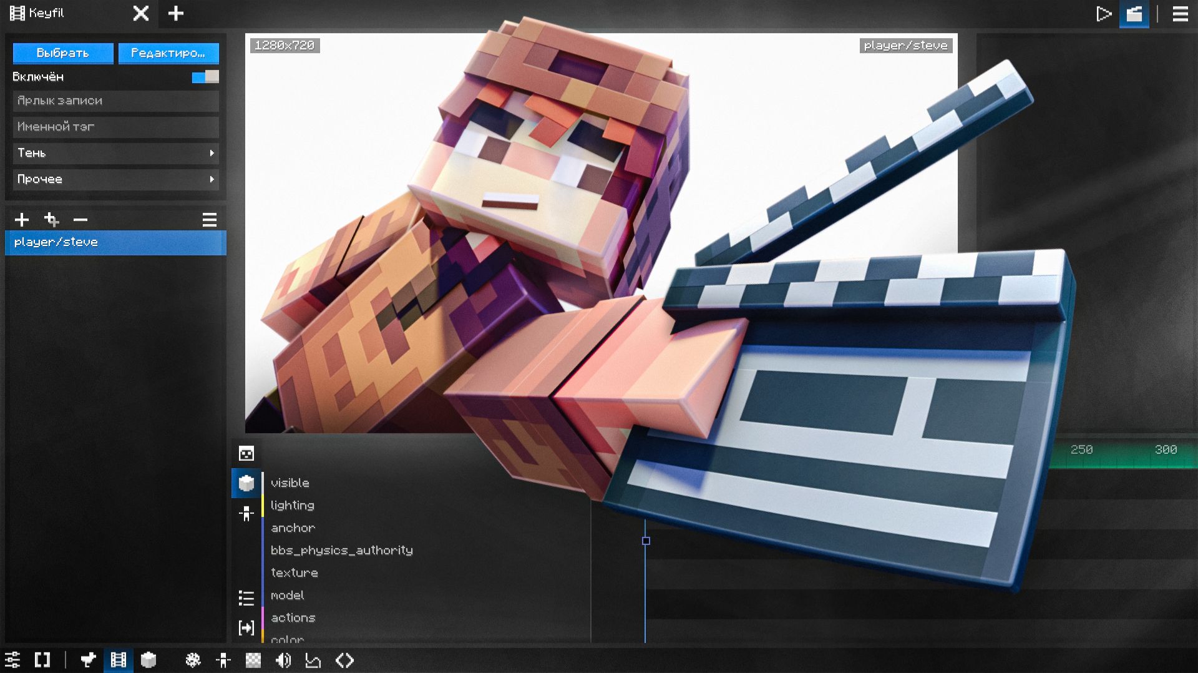Click the 300 mark on the timeline ruler
Screen dimensions: 1198x673
pyautogui.click(x=1166, y=449)
